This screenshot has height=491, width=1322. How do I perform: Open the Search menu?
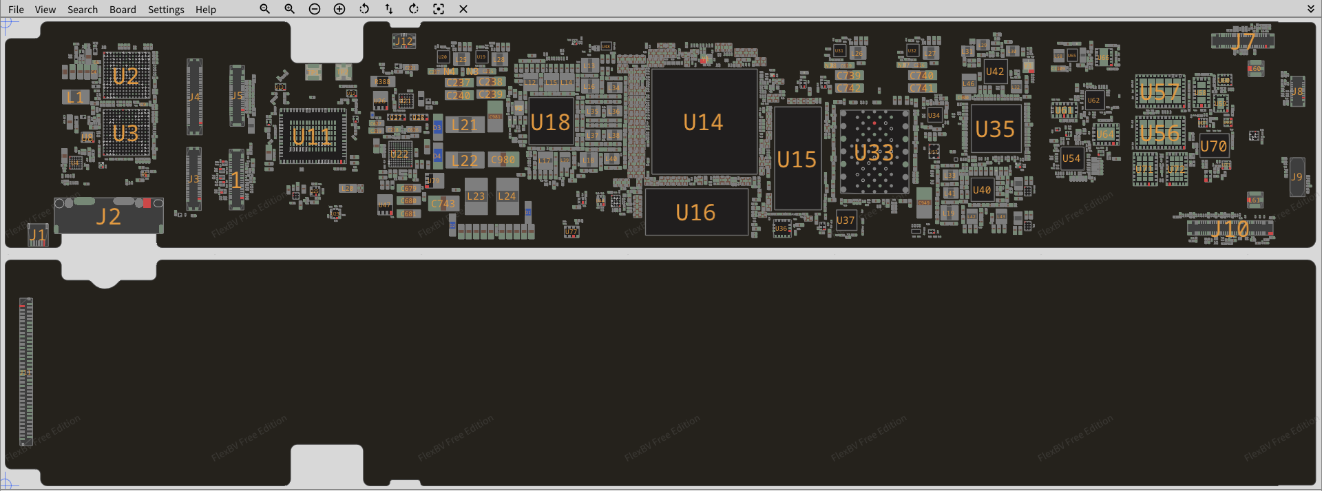(83, 10)
